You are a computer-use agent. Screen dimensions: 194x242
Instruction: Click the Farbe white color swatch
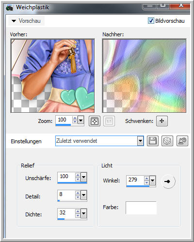[x=141, y=208]
